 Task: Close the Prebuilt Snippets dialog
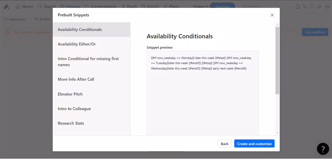(272, 15)
